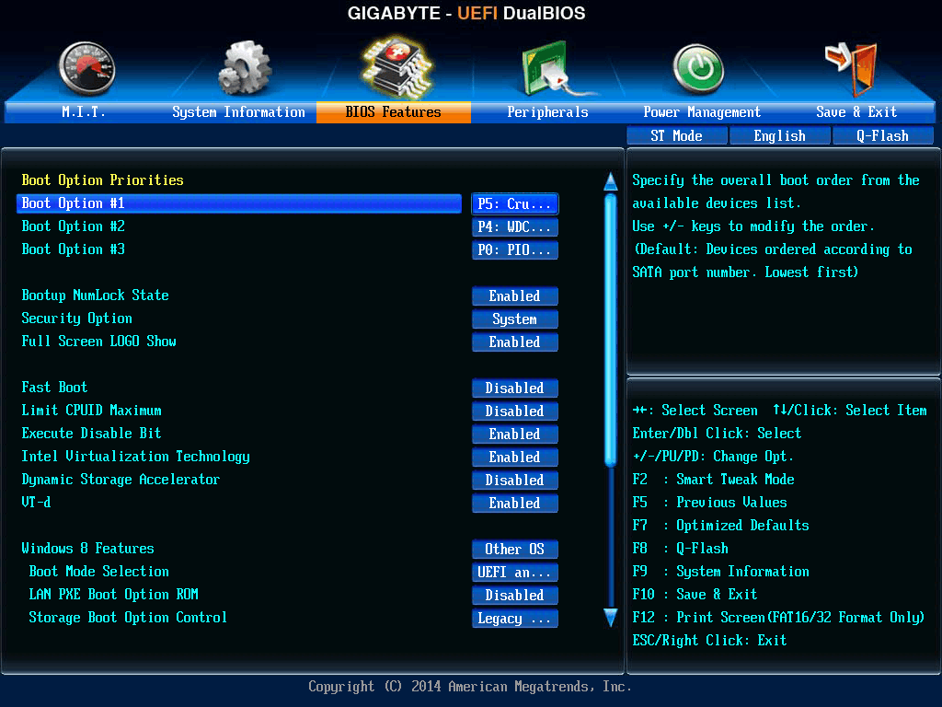Select the VT-d label
The image size is (942, 707).
point(36,502)
